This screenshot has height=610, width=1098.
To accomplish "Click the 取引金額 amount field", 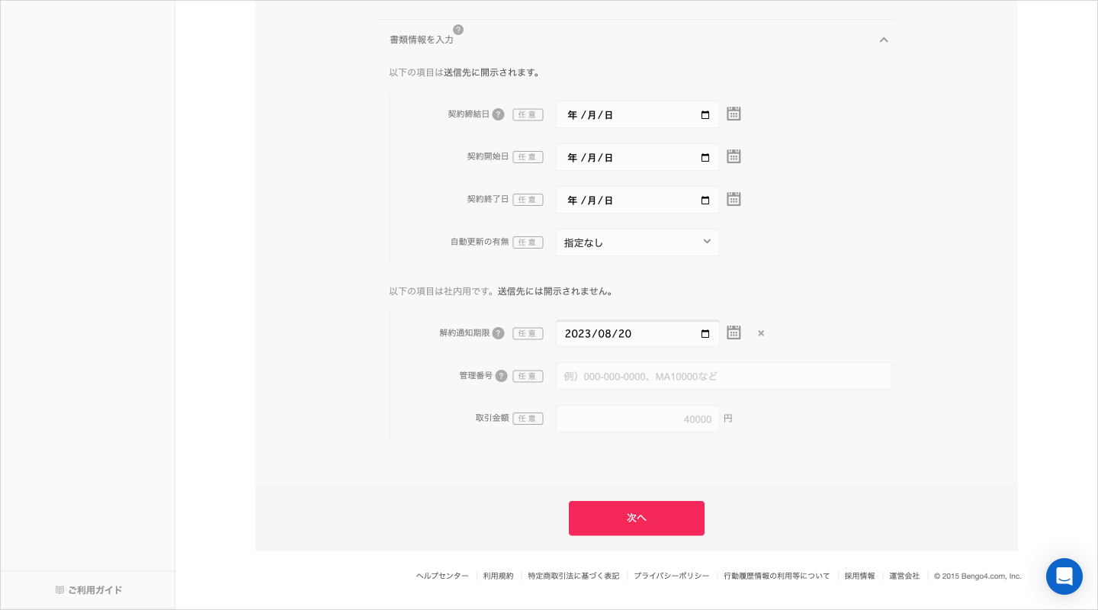I will [637, 419].
